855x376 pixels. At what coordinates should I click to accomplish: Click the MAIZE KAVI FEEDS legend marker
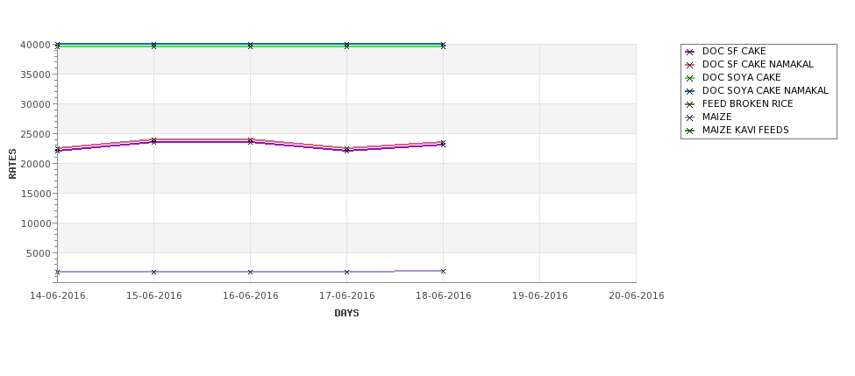690,131
